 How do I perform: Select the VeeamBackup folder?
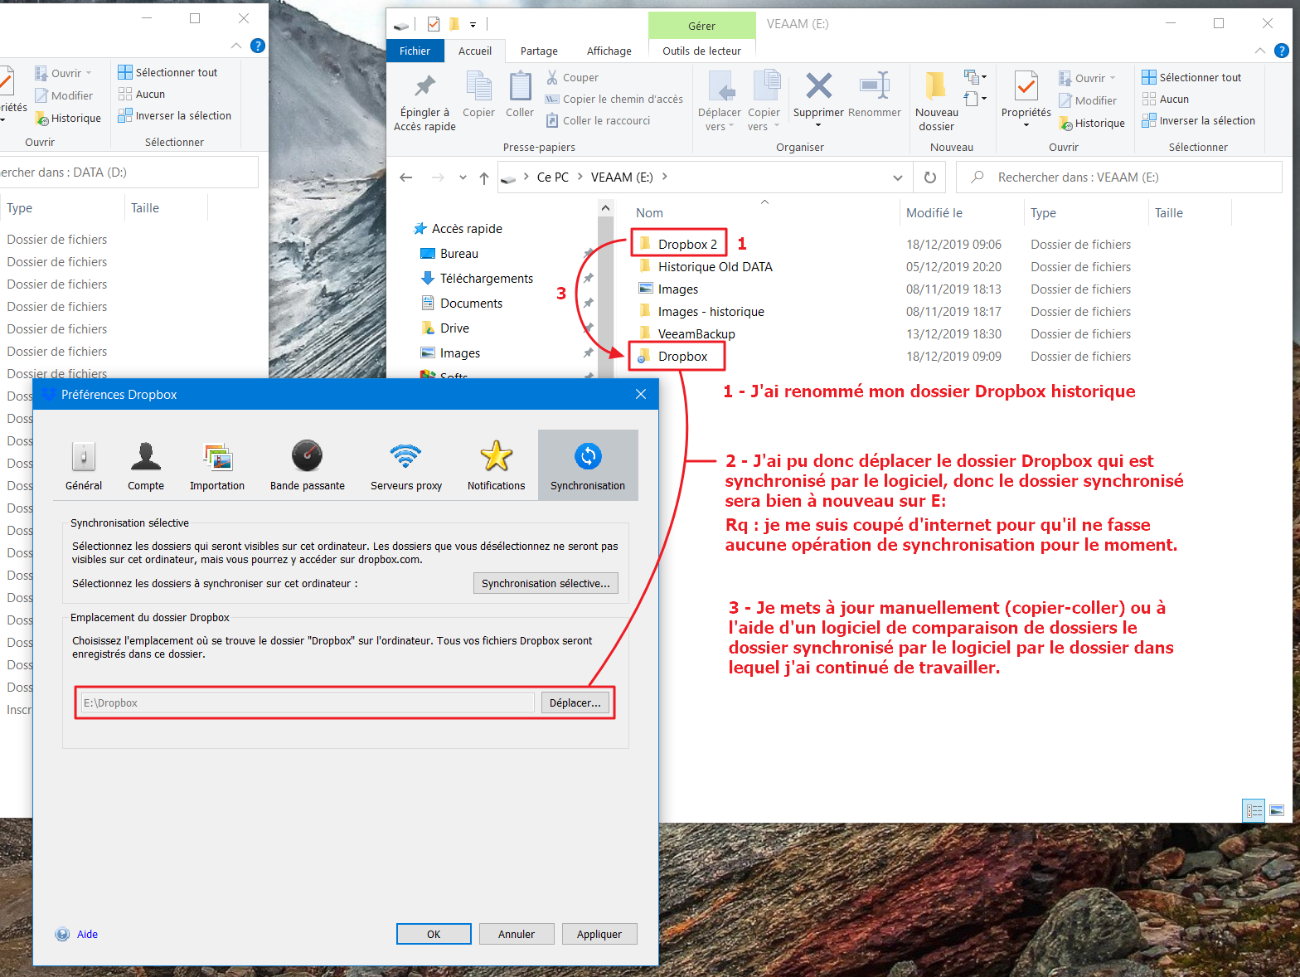click(x=696, y=333)
